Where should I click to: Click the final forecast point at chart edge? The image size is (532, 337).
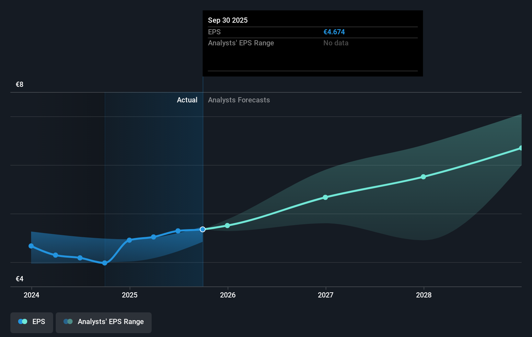pyautogui.click(x=521, y=148)
